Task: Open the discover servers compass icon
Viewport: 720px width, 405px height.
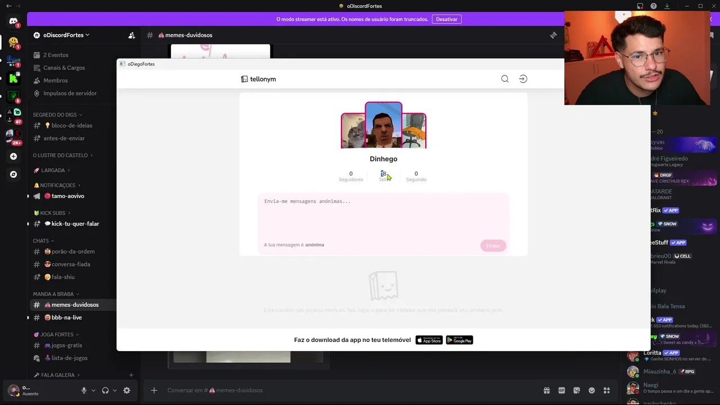Action: click(13, 174)
